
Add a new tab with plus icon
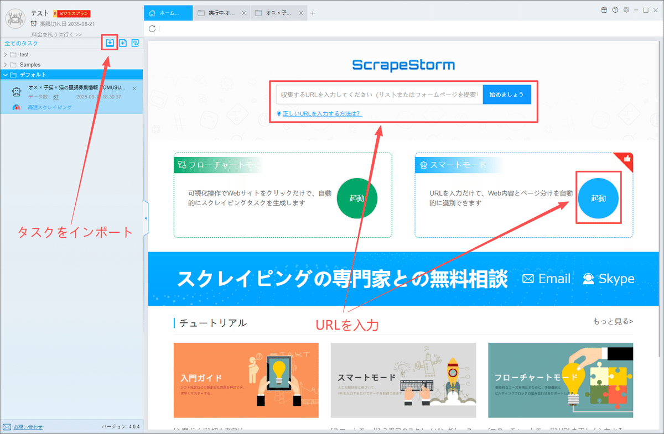[313, 13]
